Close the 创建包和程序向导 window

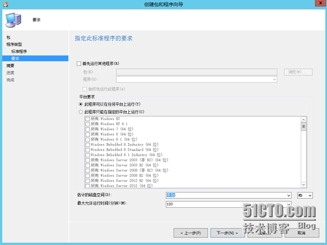[320, 3]
